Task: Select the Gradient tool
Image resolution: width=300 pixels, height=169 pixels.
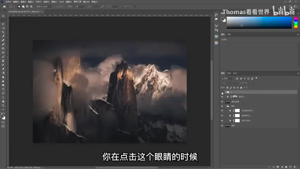Action: point(3,73)
